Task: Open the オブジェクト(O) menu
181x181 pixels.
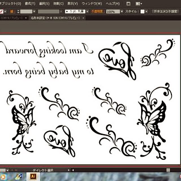Action: click(x=10, y=4)
